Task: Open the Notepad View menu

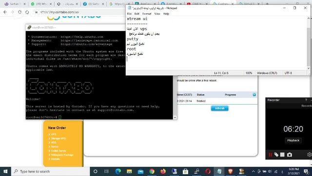Action: [x=157, y=14]
